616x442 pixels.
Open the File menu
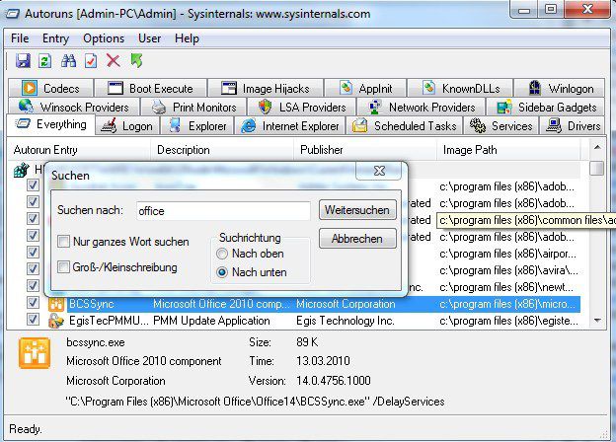[x=20, y=38]
